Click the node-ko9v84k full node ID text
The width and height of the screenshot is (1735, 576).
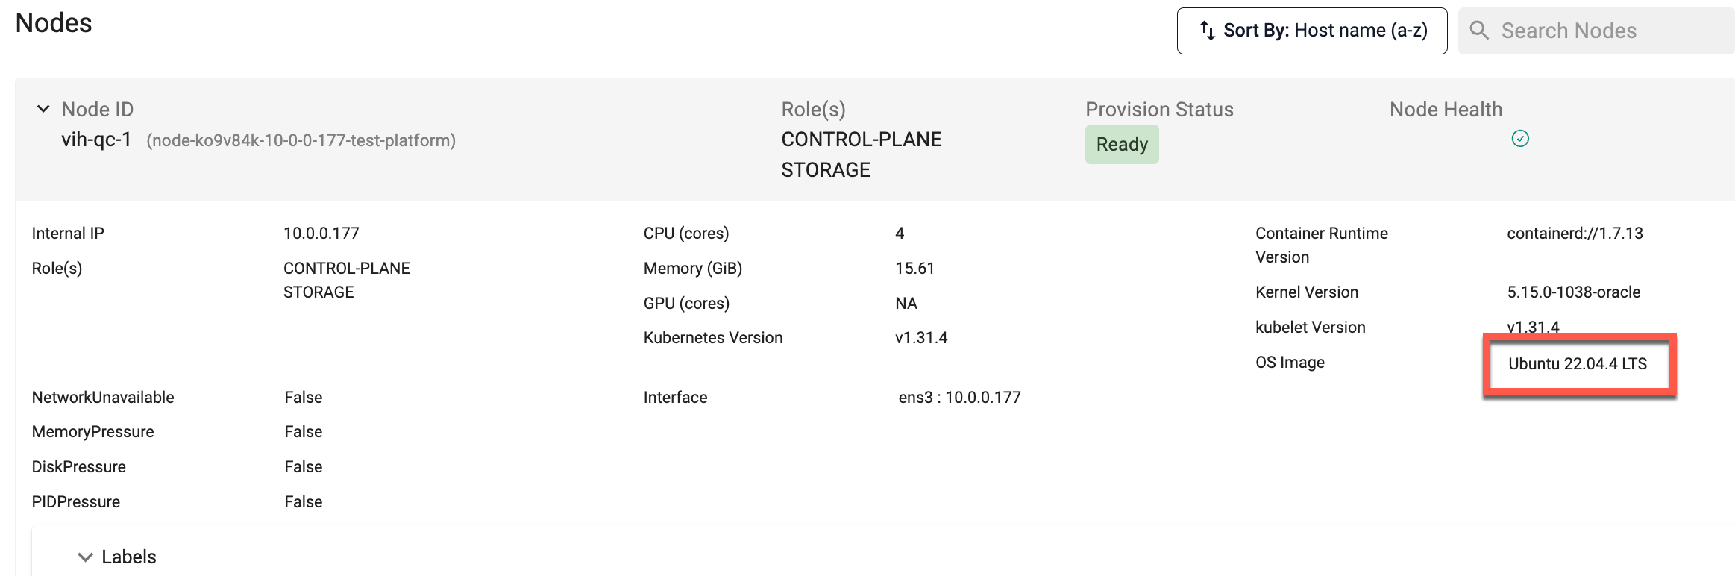pyautogui.click(x=301, y=140)
